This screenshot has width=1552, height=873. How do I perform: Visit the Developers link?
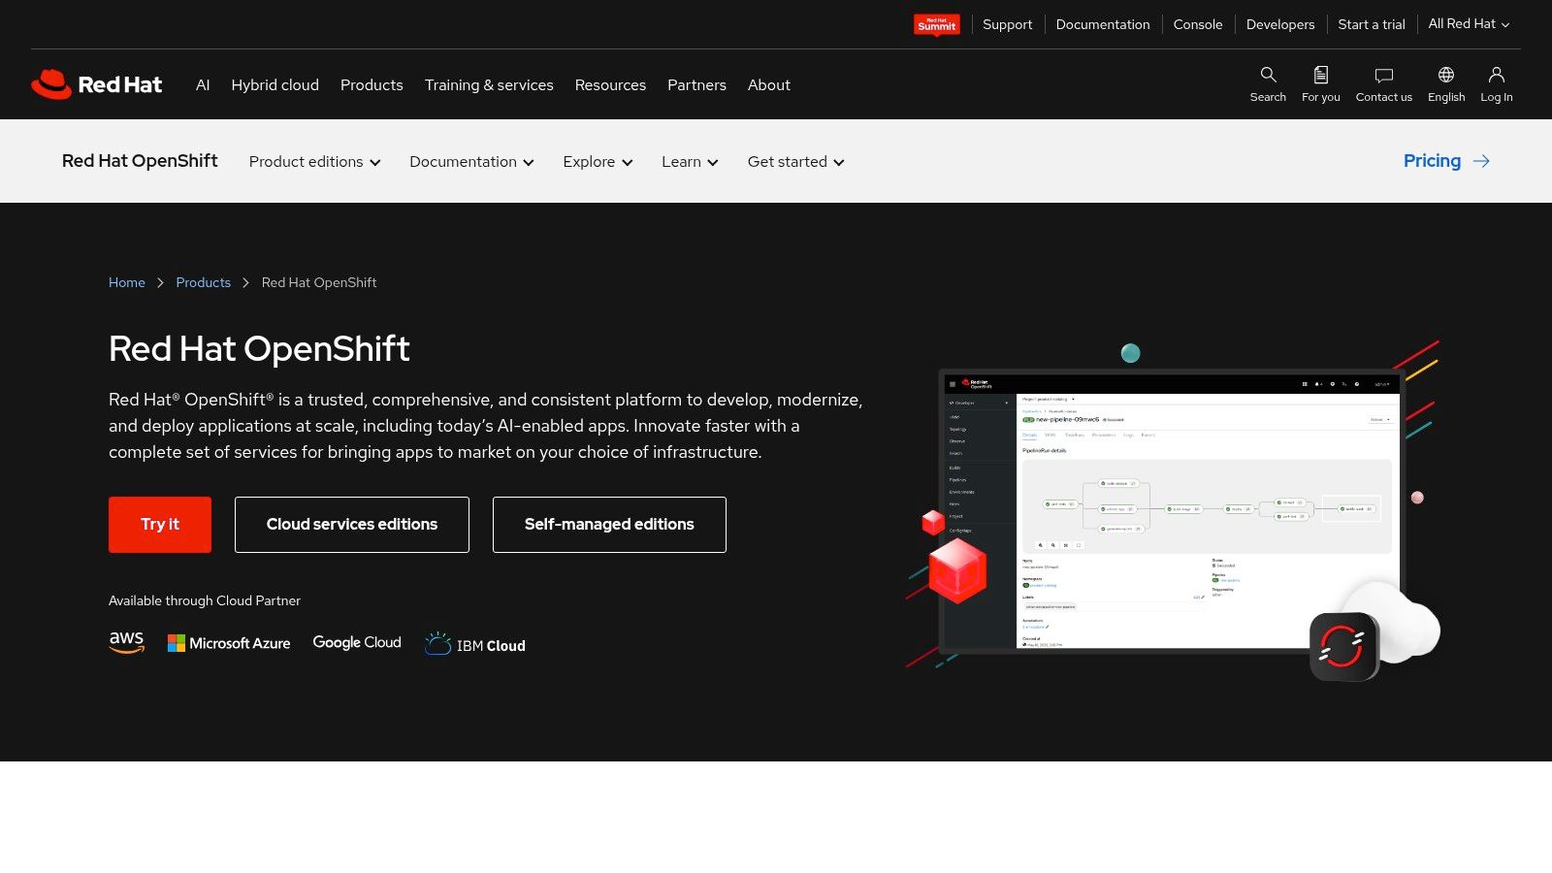[x=1280, y=24]
